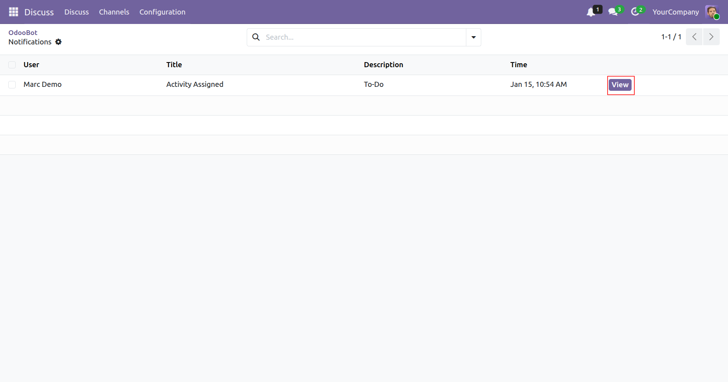Viewport: 728px width, 382px height.
Task: Click the magnifying glass search icon
Action: tap(256, 37)
